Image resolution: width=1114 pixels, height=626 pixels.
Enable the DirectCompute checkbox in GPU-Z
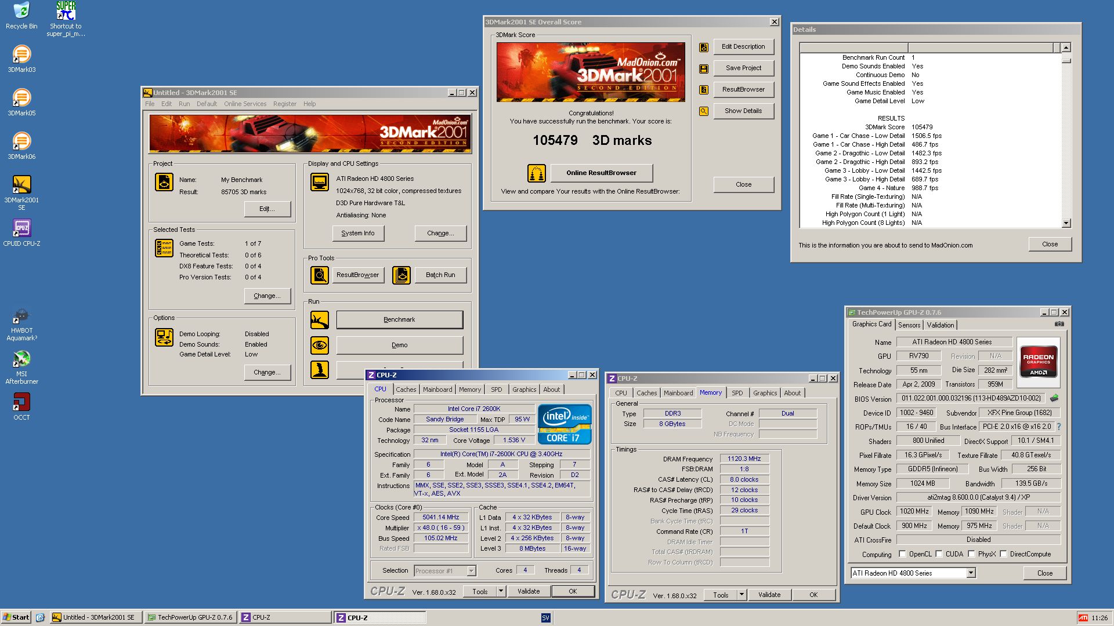point(1003,554)
